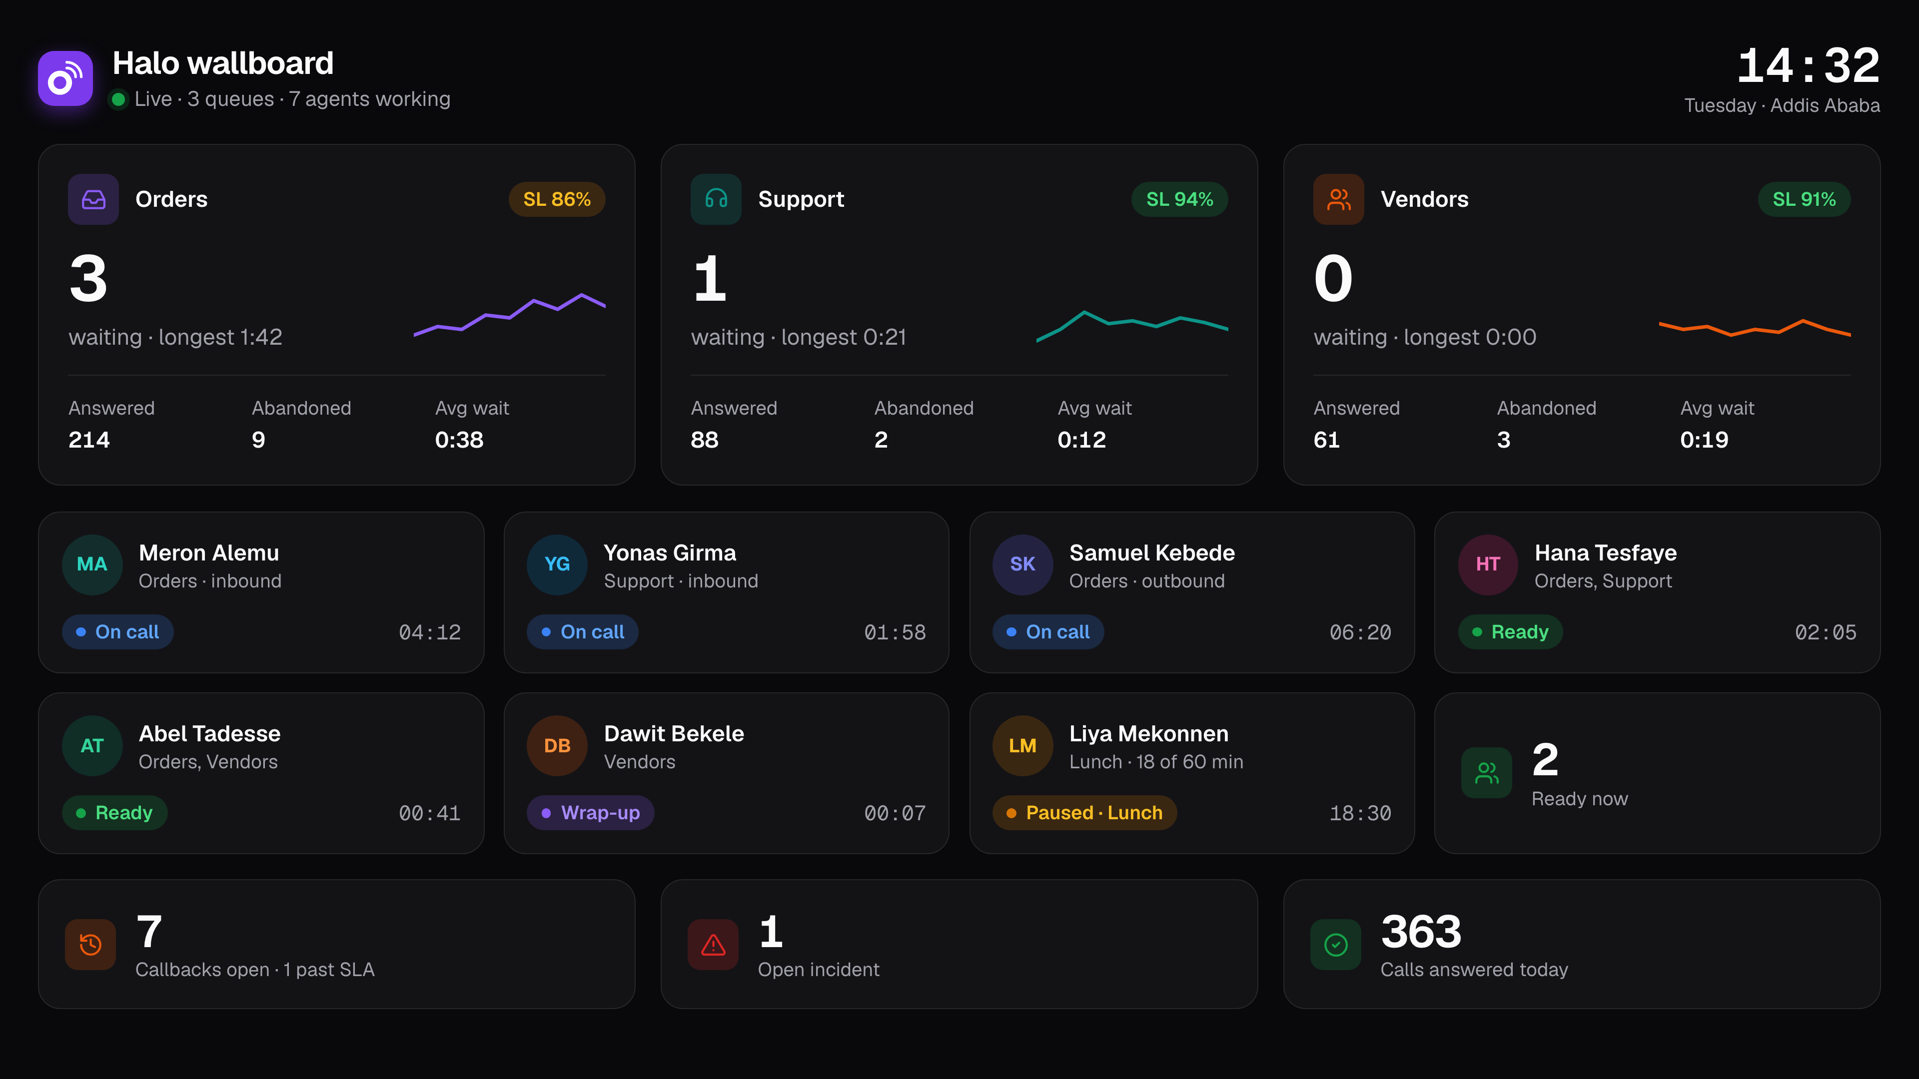Click the 363 calls answered number
Viewport: 1919px width, 1079px height.
1421,932
